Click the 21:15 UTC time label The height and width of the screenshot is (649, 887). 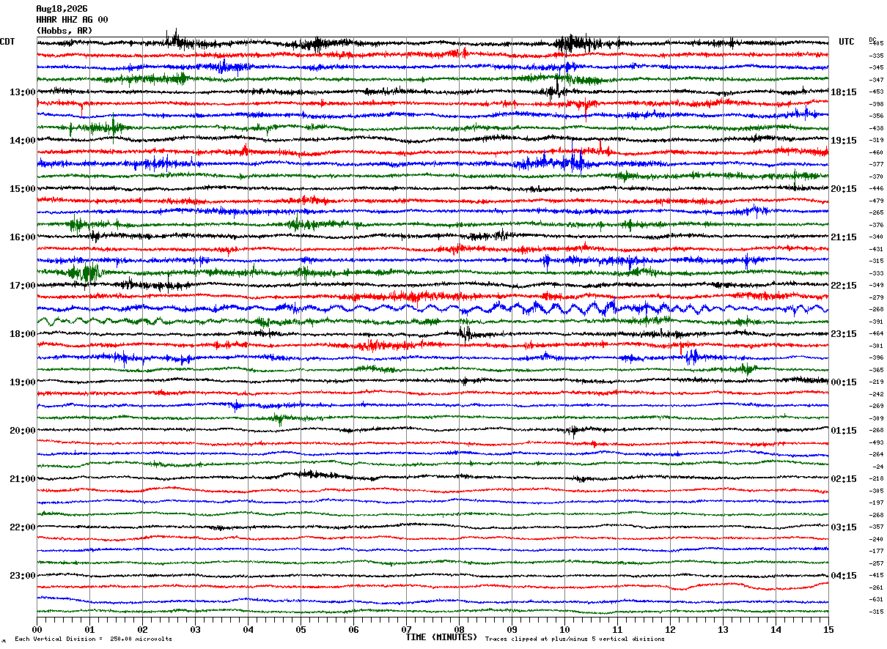click(844, 237)
